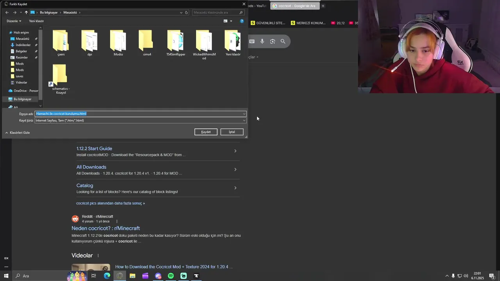This screenshot has width=500, height=281.
Task: Click the search magnifier in the folder search box
Action: (241, 12)
